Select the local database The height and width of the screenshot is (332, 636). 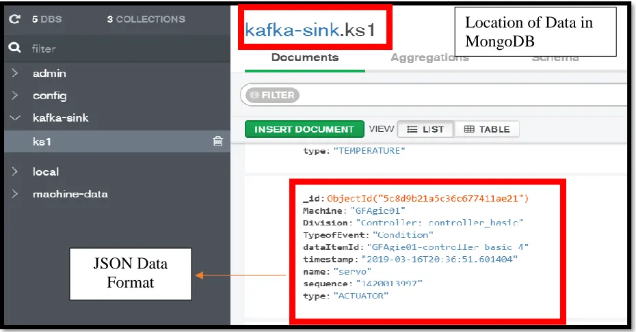46,171
